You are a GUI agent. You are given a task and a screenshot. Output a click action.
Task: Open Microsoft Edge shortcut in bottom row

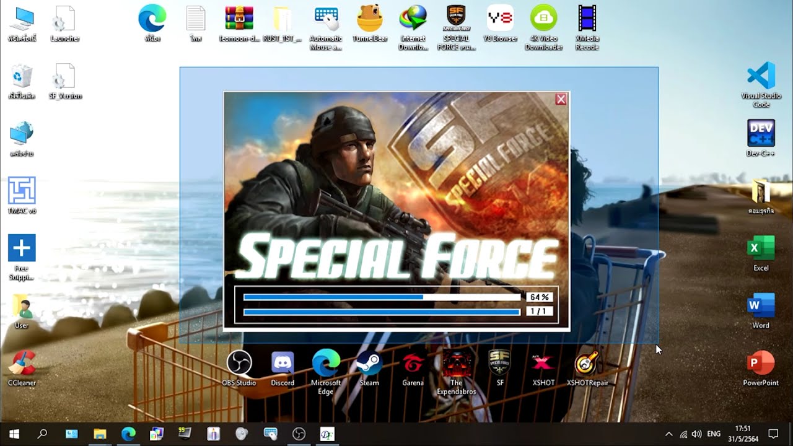coord(326,372)
